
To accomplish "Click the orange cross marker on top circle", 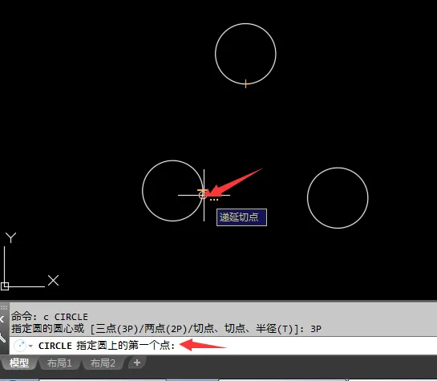I will [x=245, y=84].
